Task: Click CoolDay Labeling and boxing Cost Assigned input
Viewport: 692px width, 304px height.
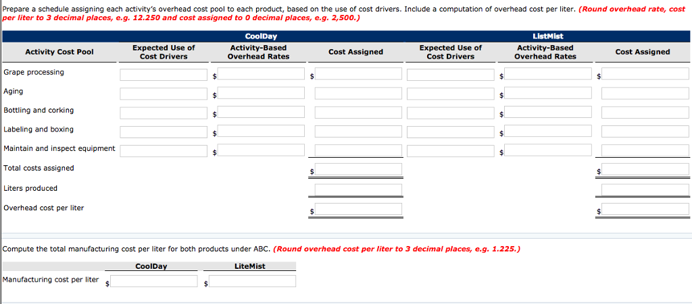Action: 358,131
